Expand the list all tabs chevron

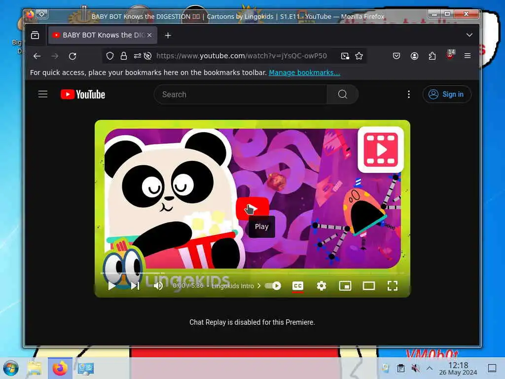click(x=469, y=35)
